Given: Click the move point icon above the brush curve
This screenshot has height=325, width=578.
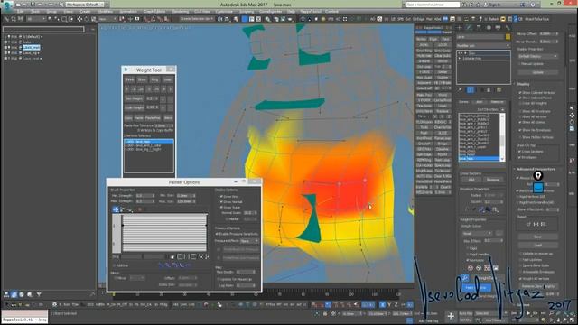Looking at the screenshot, I should 116,209.
